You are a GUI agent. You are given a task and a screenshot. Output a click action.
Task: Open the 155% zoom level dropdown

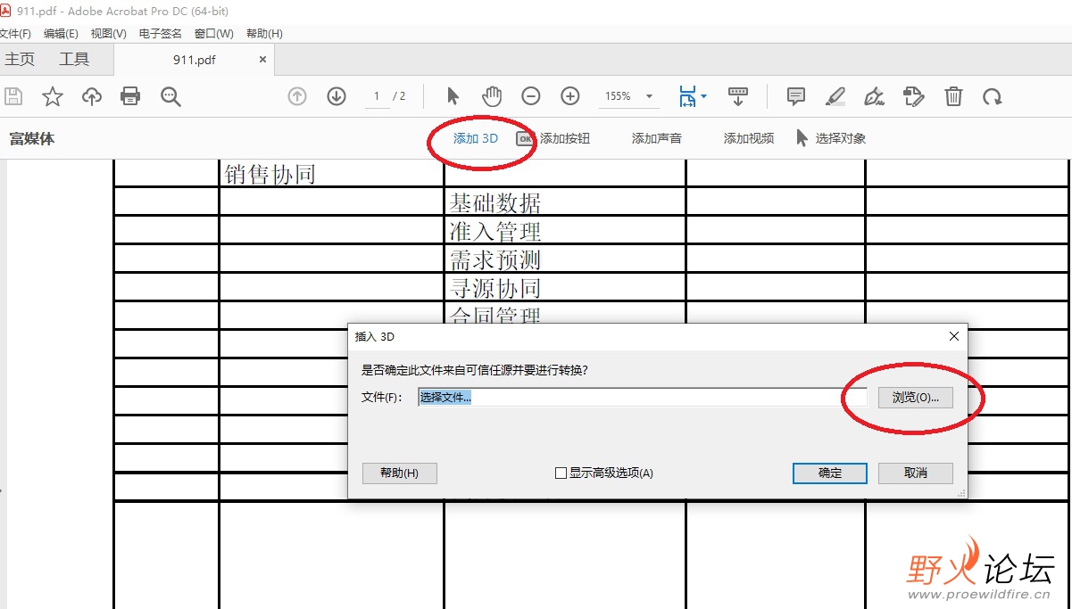[650, 96]
